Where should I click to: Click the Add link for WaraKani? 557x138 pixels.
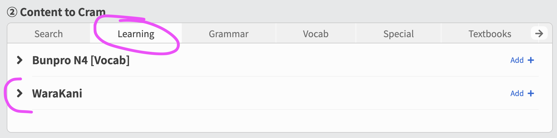coord(517,94)
